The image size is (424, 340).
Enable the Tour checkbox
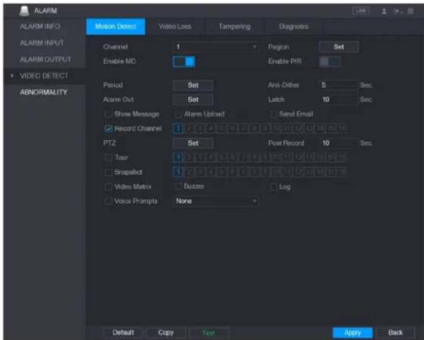[x=108, y=157]
